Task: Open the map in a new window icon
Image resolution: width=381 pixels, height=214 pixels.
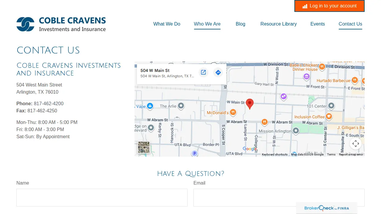Action: (x=203, y=73)
